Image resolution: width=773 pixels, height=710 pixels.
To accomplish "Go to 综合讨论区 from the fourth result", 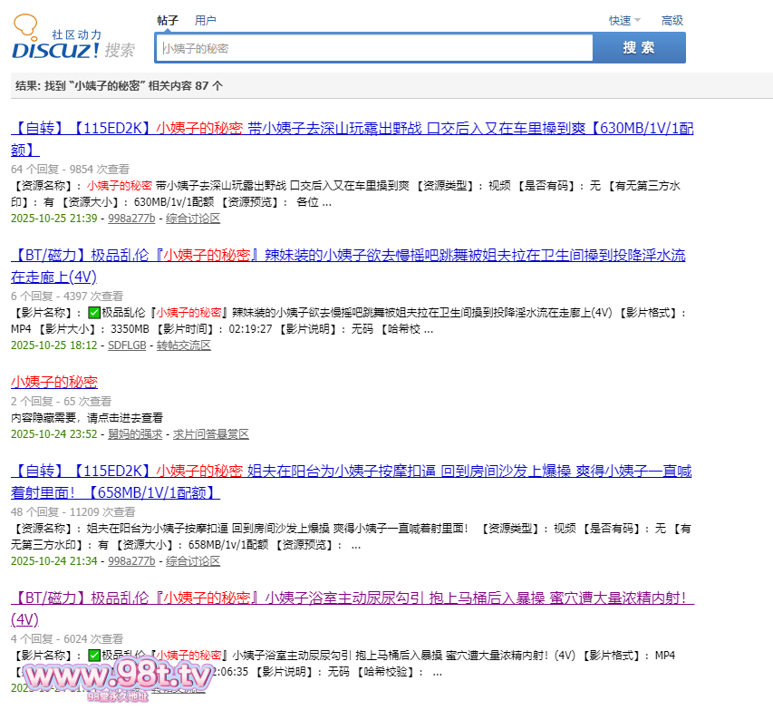I will click(x=193, y=561).
